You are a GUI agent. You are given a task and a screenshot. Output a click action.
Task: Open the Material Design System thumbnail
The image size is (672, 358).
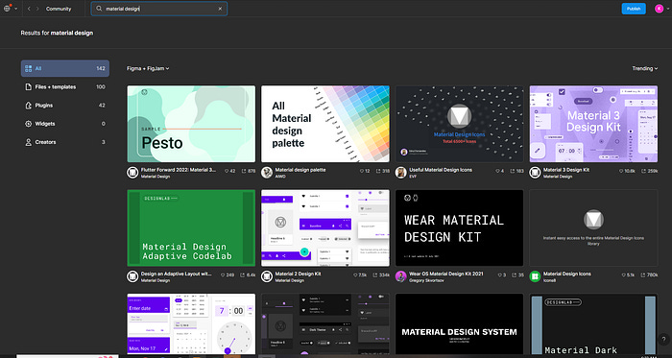(x=460, y=323)
